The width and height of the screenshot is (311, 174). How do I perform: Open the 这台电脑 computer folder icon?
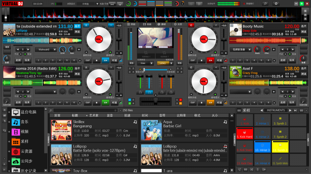tap(16, 112)
